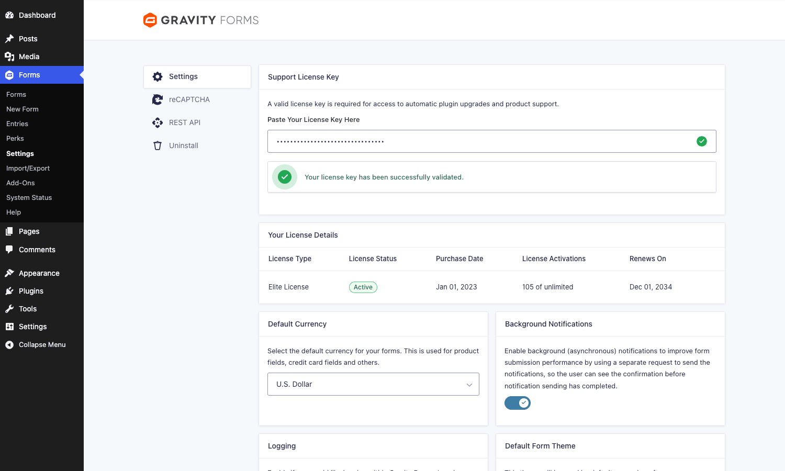The width and height of the screenshot is (785, 471).
Task: Click the green checkmark inside license key field
Action: [702, 141]
